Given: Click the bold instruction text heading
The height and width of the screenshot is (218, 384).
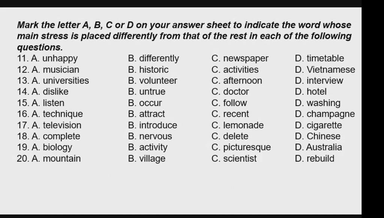Looking at the screenshot, I should pos(184,36).
